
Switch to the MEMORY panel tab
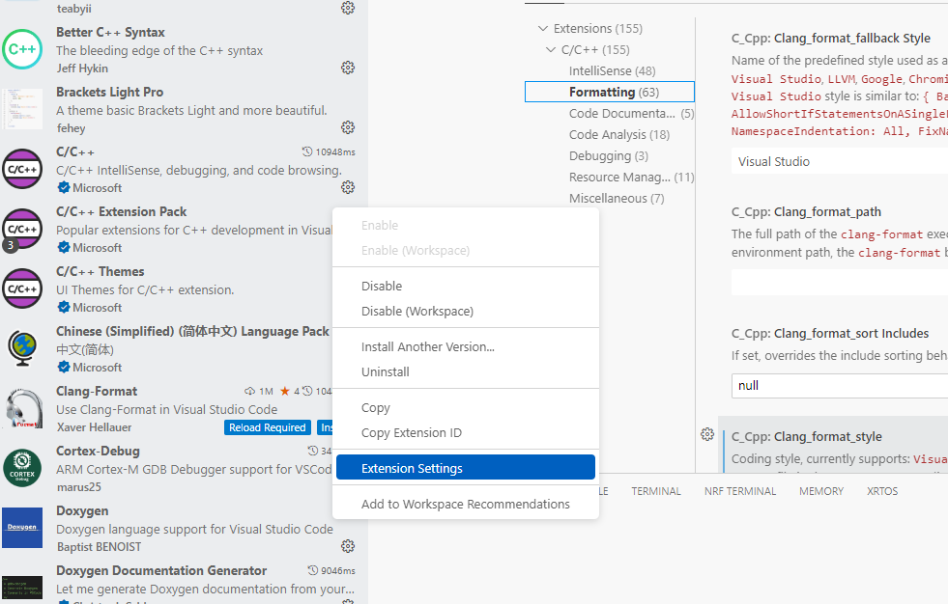[820, 491]
